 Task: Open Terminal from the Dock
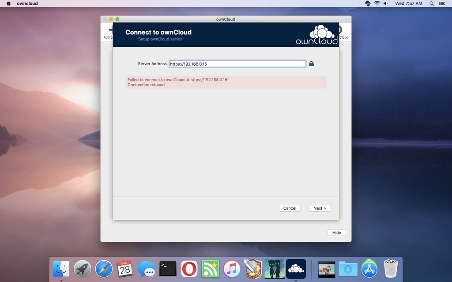[168, 269]
